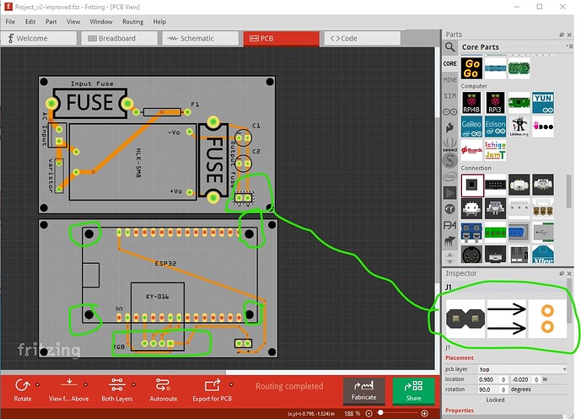
Task: Select the MINE parts bin
Action: (x=449, y=79)
